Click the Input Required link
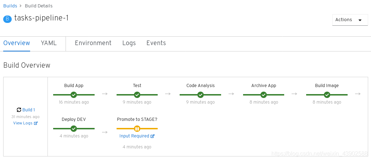The image size is (371, 160). (x=134, y=136)
